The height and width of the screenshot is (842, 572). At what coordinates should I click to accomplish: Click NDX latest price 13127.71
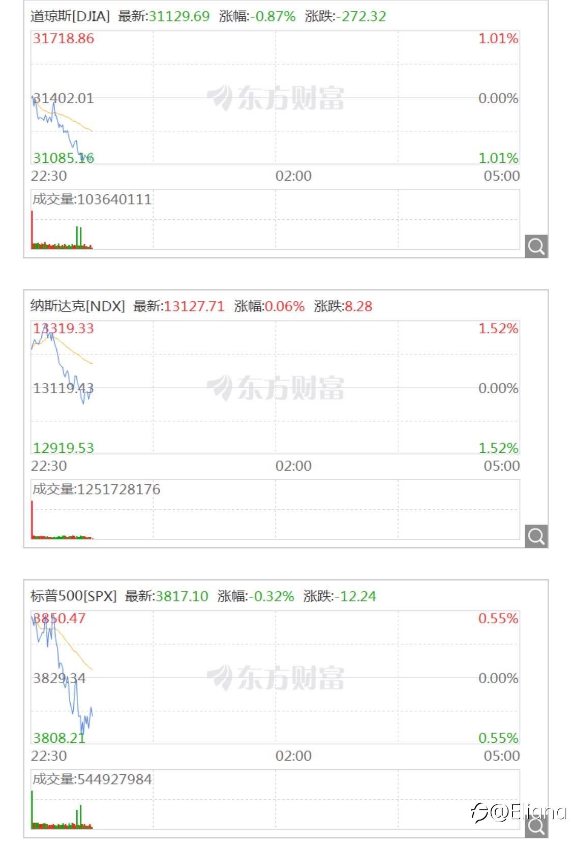(x=194, y=306)
